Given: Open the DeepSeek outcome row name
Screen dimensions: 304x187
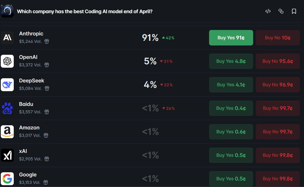Looking at the screenshot, I should pos(32,81).
